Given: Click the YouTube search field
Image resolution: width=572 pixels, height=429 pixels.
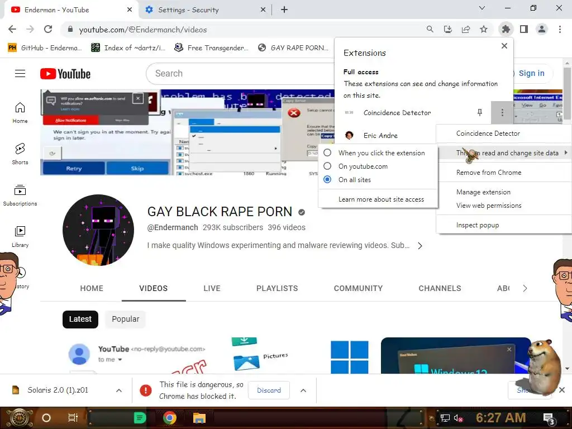Looking at the screenshot, I should coord(241,74).
